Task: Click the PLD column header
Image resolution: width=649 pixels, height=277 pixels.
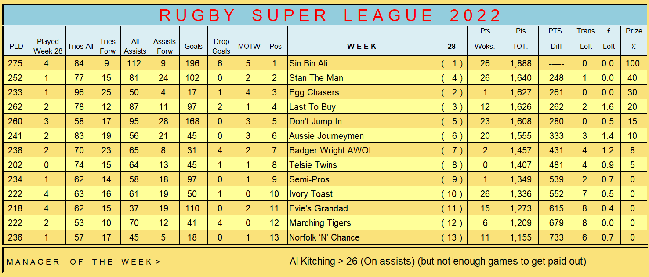Action: [16, 46]
